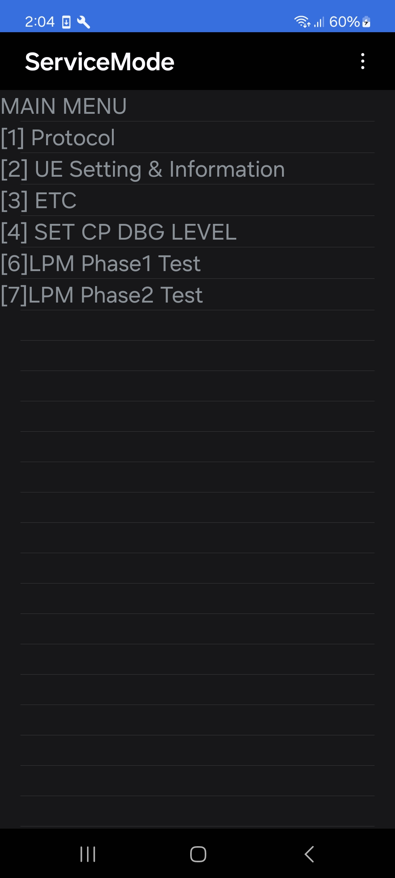Launch [6] LPM Phase1 Test

(x=197, y=263)
